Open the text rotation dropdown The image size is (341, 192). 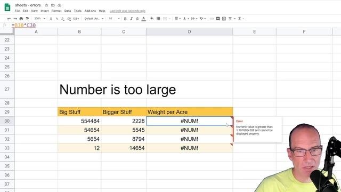(202, 19)
